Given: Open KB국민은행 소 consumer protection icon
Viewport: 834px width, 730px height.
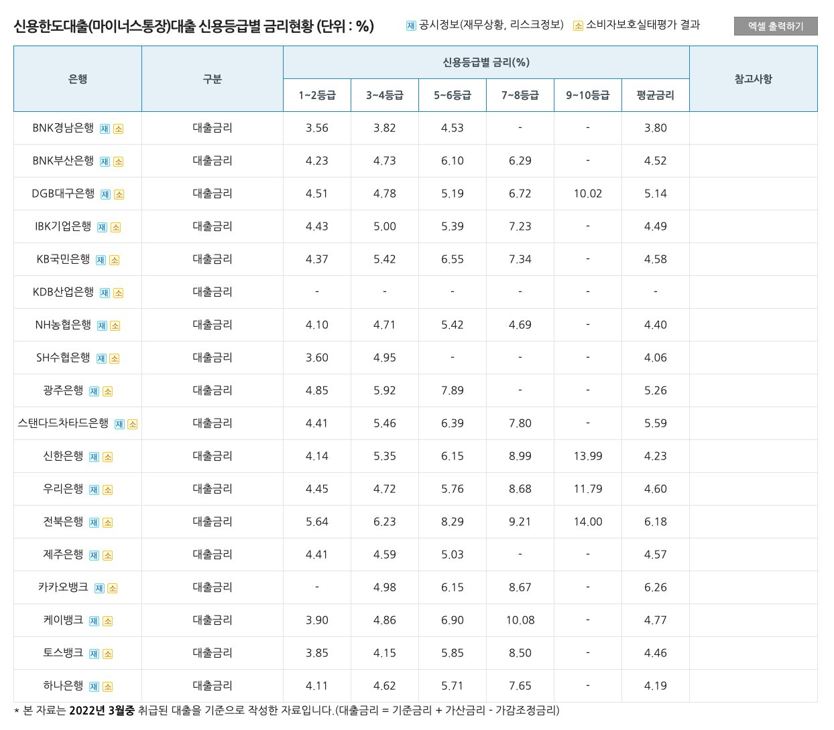Looking at the screenshot, I should tap(114, 261).
